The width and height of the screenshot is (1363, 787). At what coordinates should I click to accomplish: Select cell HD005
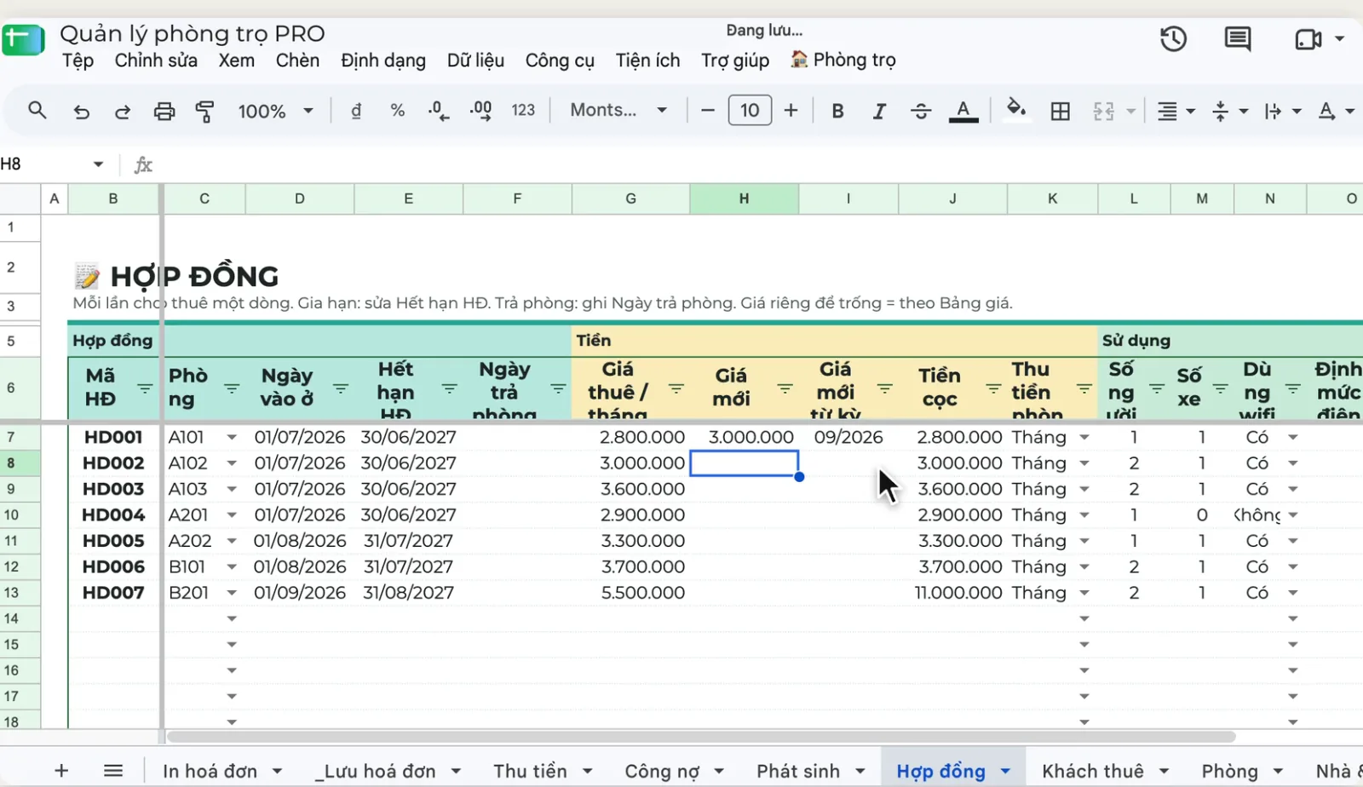tap(113, 541)
